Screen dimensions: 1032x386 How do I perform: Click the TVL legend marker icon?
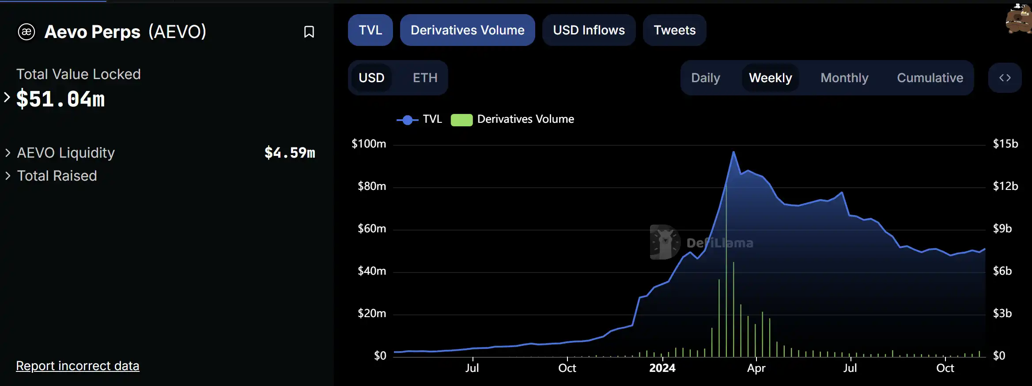(407, 120)
